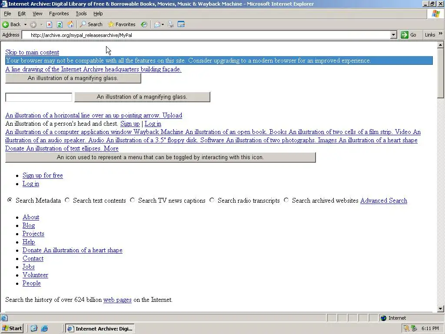Viewport: 445px width, 334px height.
Task: Click the Internet zone globe icon
Action: coord(384,318)
